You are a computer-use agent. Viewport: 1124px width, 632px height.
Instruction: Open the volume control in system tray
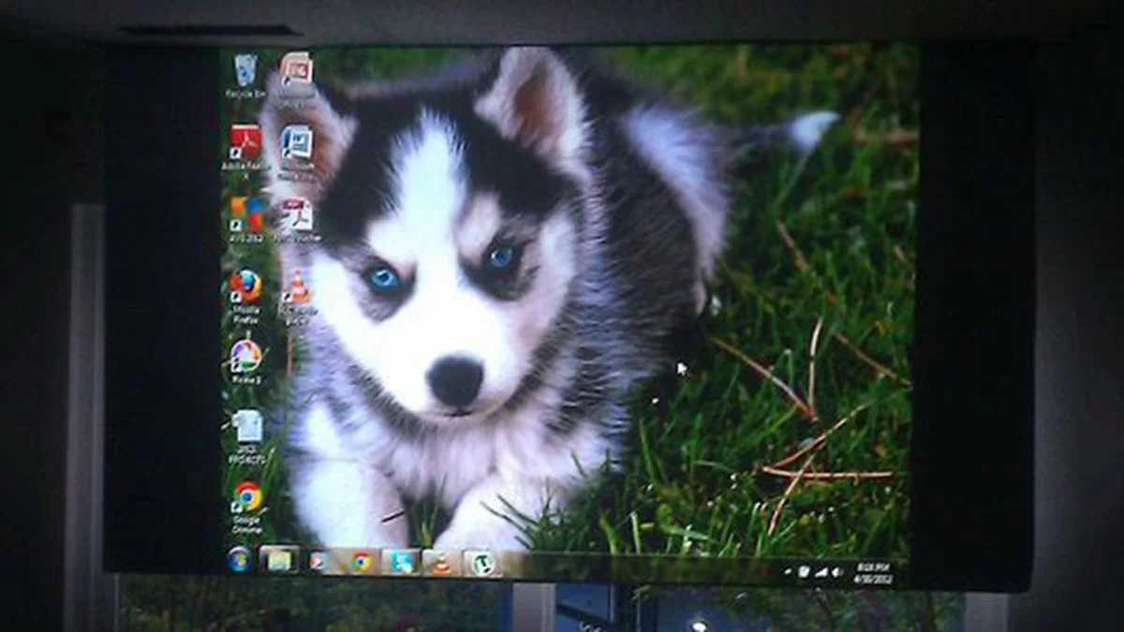tap(838, 570)
